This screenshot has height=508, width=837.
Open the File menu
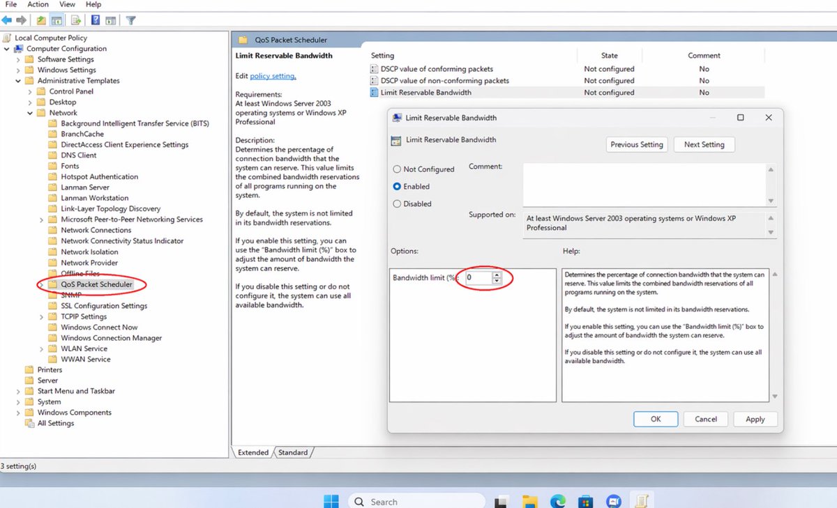tap(10, 4)
